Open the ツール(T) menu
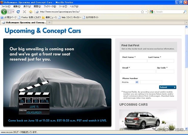The width and height of the screenshot is (188, 135). point(63,6)
